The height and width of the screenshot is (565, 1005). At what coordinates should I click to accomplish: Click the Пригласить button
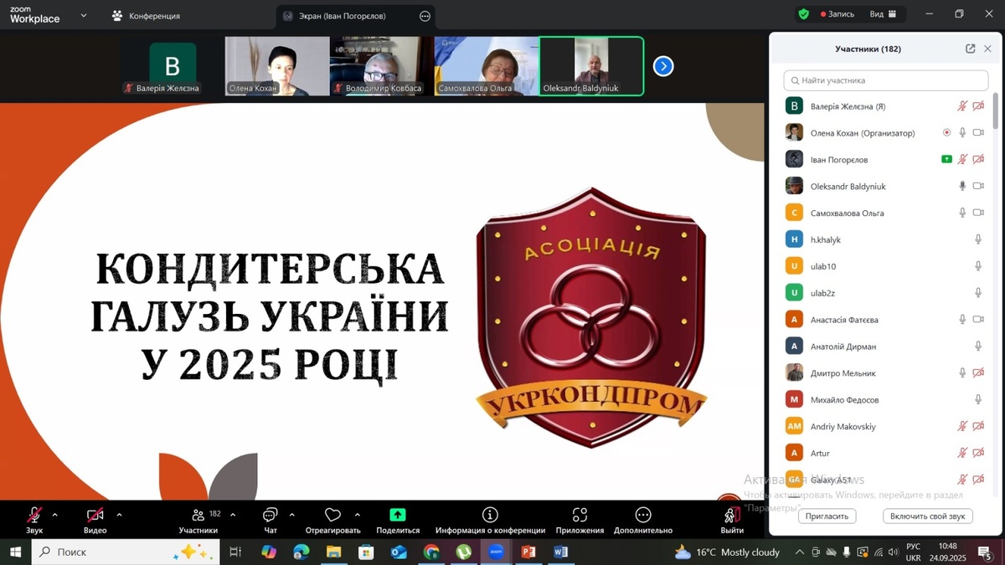827,516
